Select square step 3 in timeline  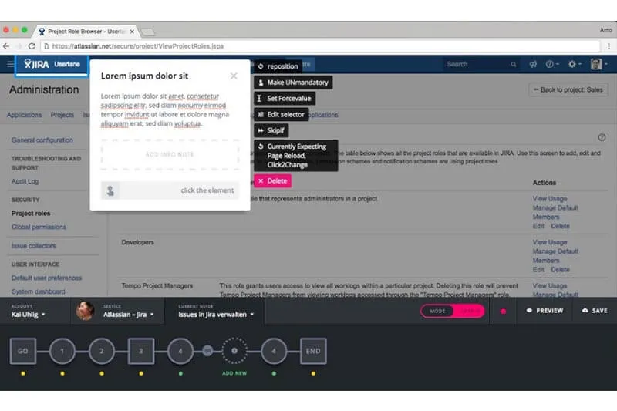(x=141, y=351)
